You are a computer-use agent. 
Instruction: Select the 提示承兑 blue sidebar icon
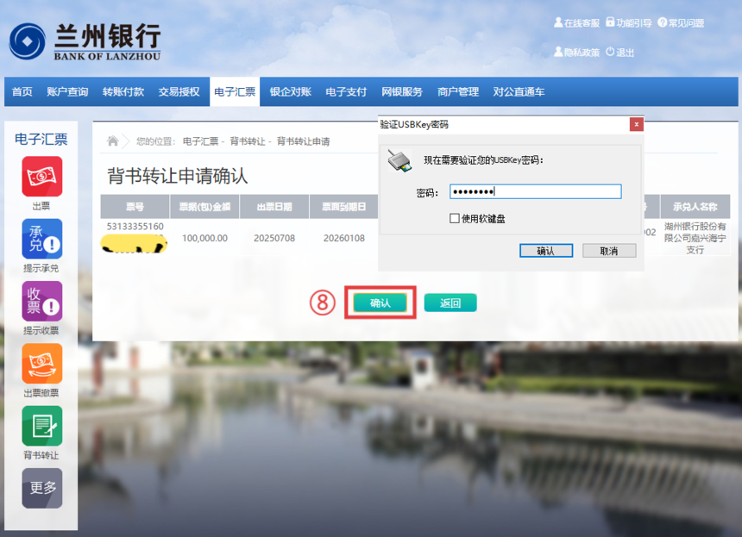click(x=42, y=239)
